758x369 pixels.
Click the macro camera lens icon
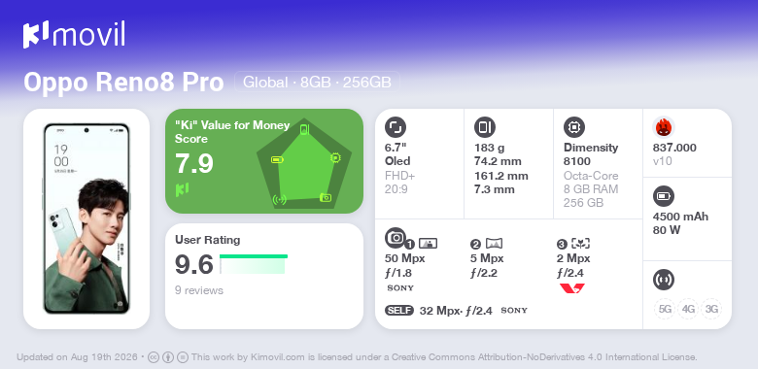click(x=580, y=244)
